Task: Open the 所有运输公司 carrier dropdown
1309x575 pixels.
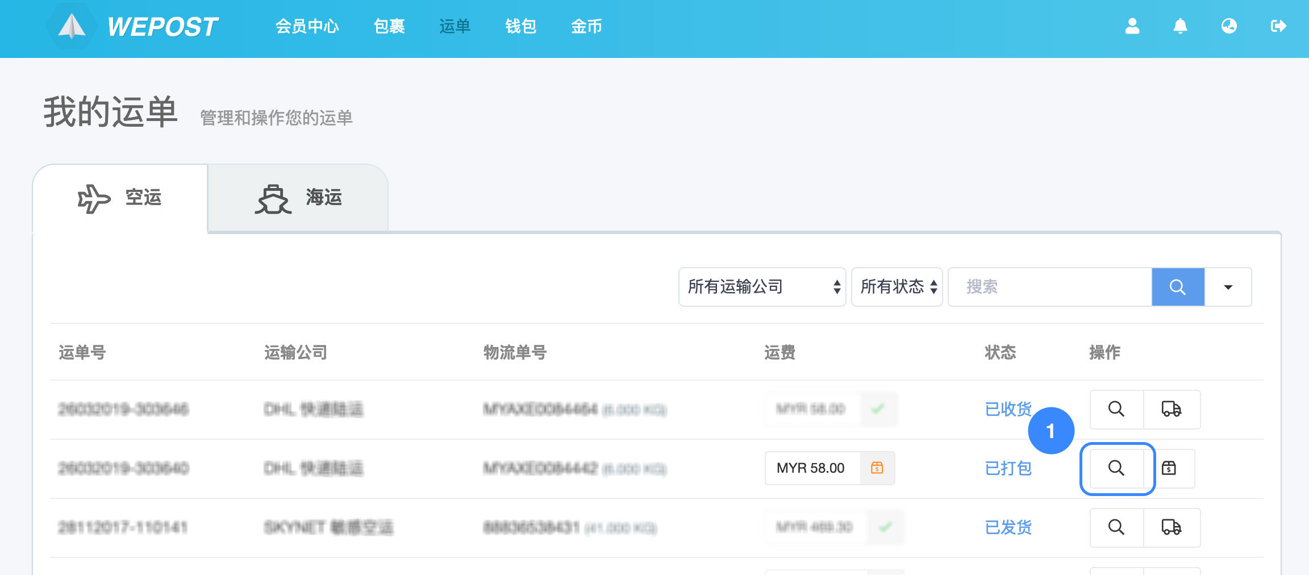Action: 762,287
